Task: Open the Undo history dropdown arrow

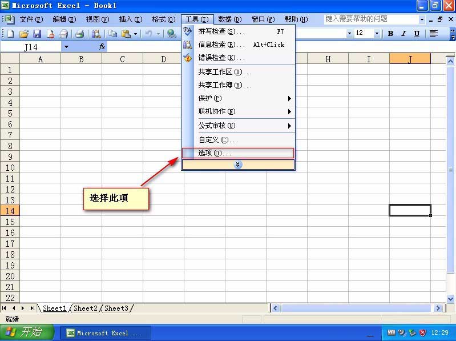Action: pos(158,34)
